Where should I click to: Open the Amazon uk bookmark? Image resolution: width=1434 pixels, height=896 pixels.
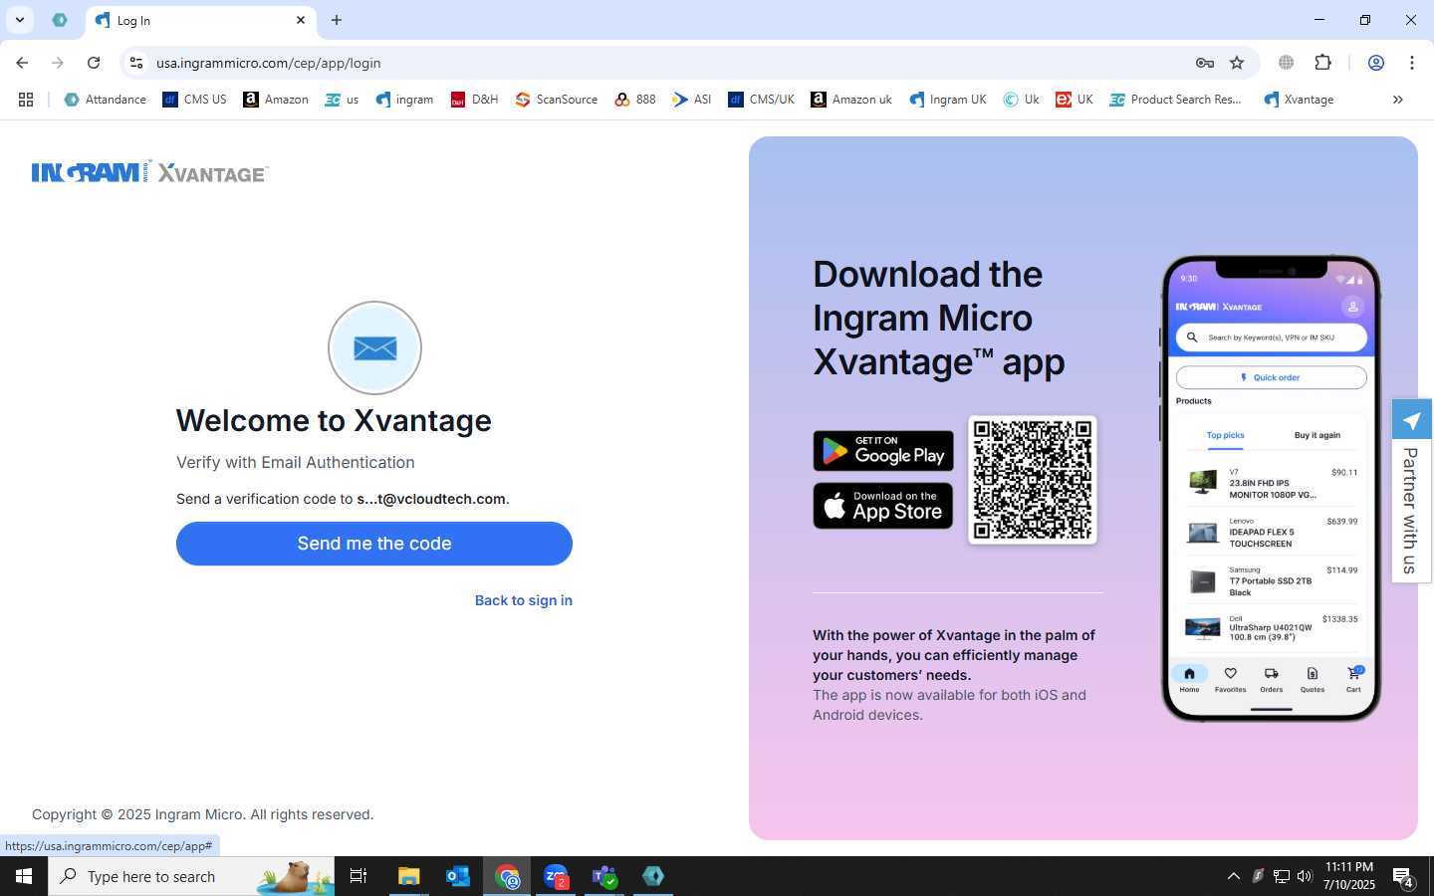click(x=851, y=100)
